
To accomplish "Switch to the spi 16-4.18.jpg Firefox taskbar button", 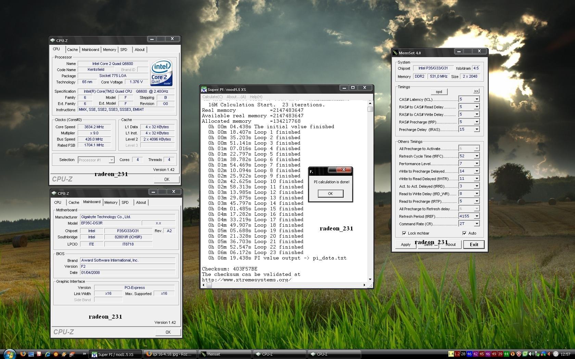I will click(x=170, y=354).
